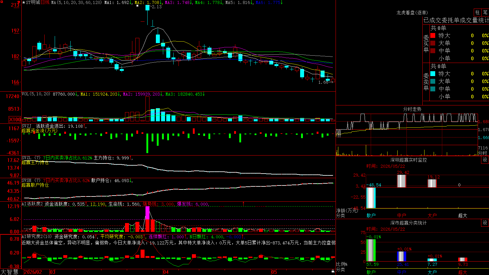
Task: Switch 龙虎看盘 to 柱 view
Action: click(477, 12)
